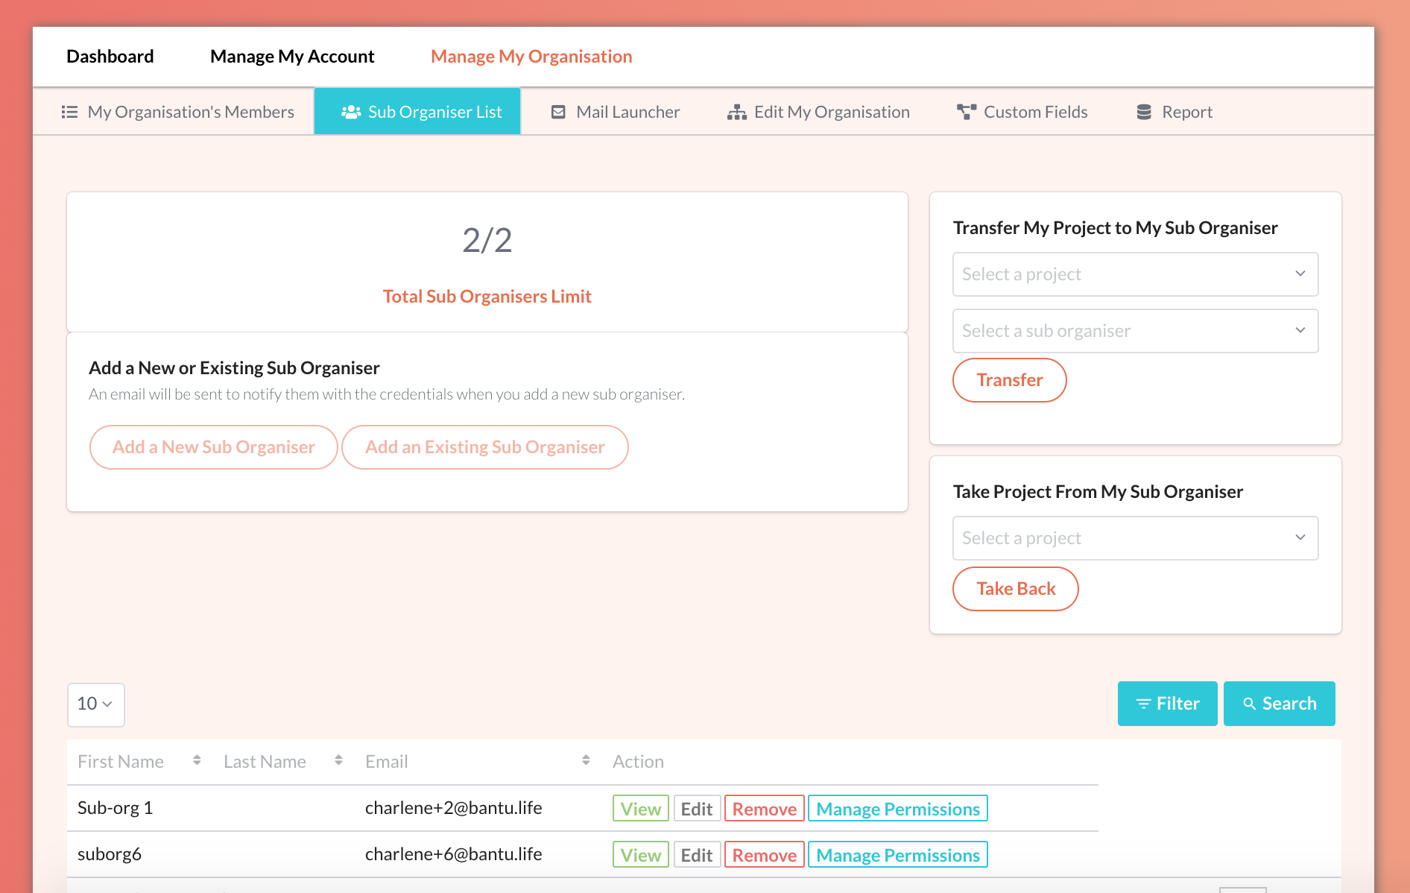
Task: Open Select a project dropdown under Transfer
Action: [x=1136, y=274]
